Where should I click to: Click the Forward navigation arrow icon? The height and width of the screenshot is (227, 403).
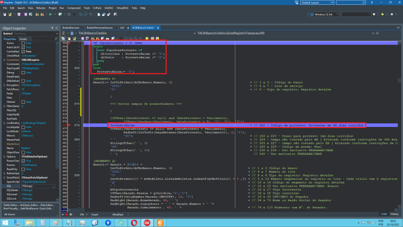click(x=392, y=15)
